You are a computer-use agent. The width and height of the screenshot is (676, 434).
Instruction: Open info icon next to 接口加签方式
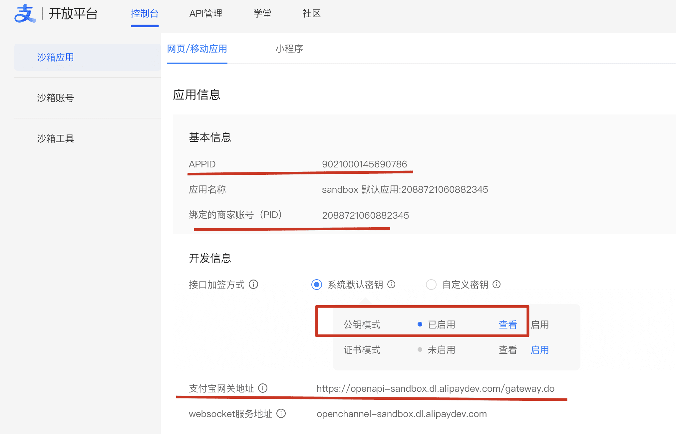pos(253,285)
